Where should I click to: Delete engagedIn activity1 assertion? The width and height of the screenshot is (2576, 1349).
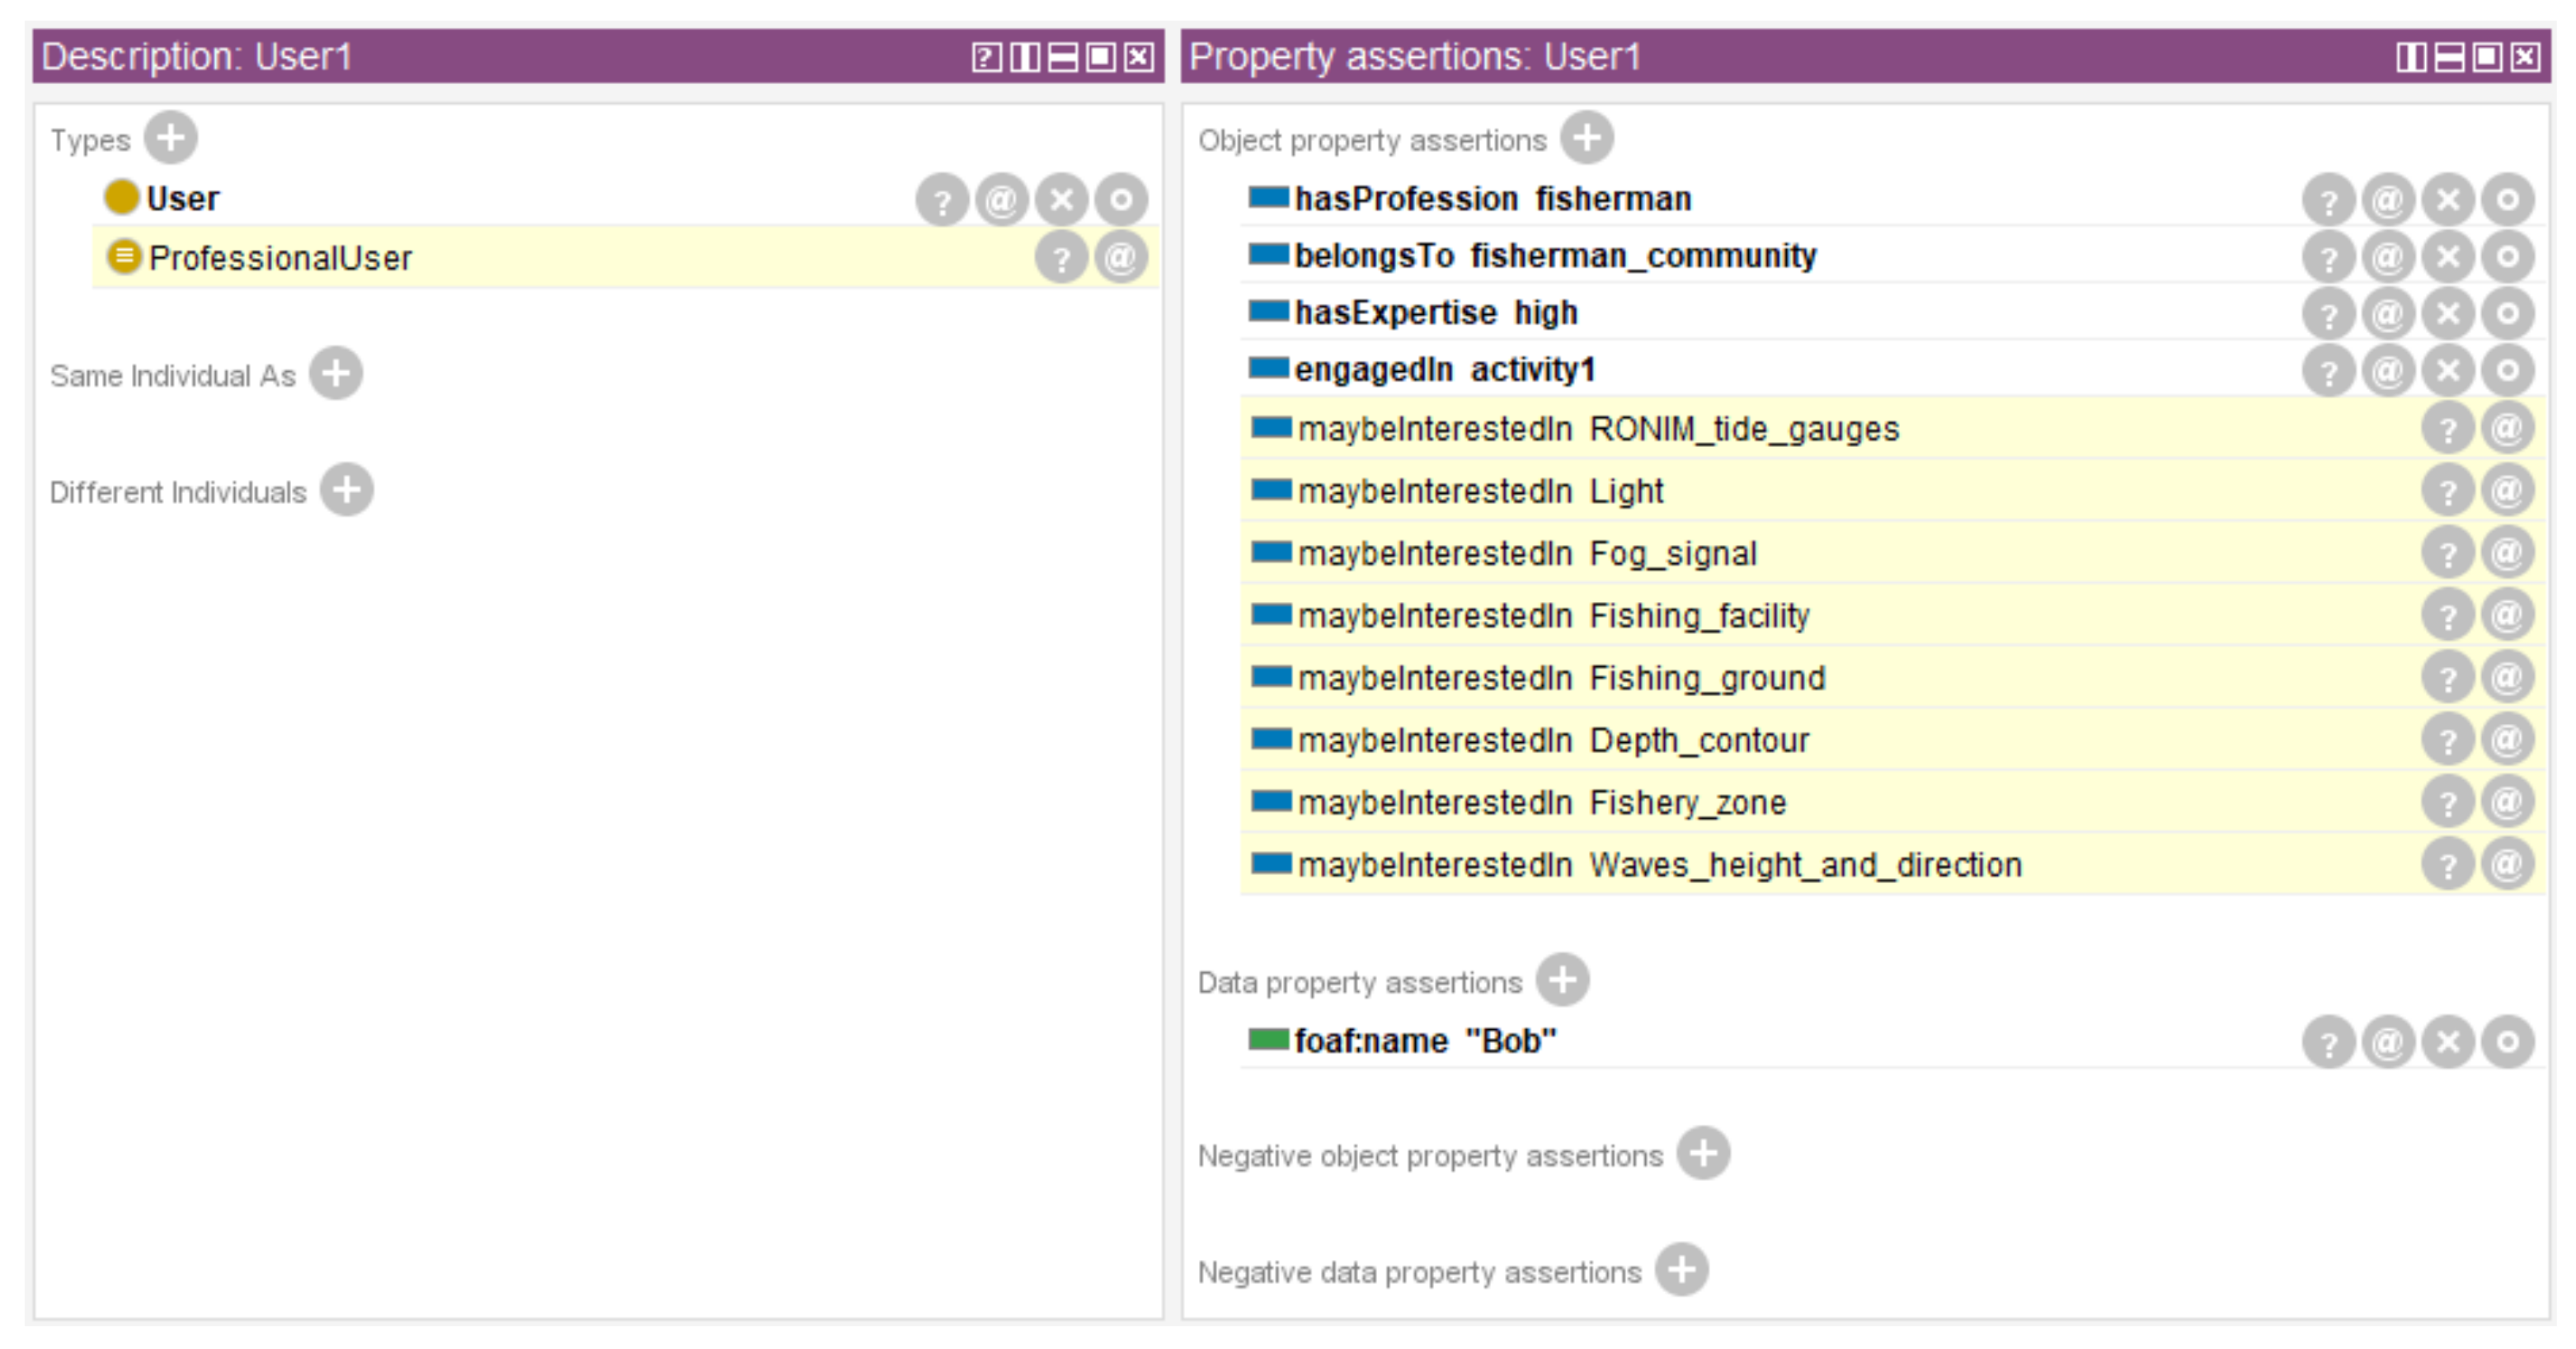tap(2448, 371)
